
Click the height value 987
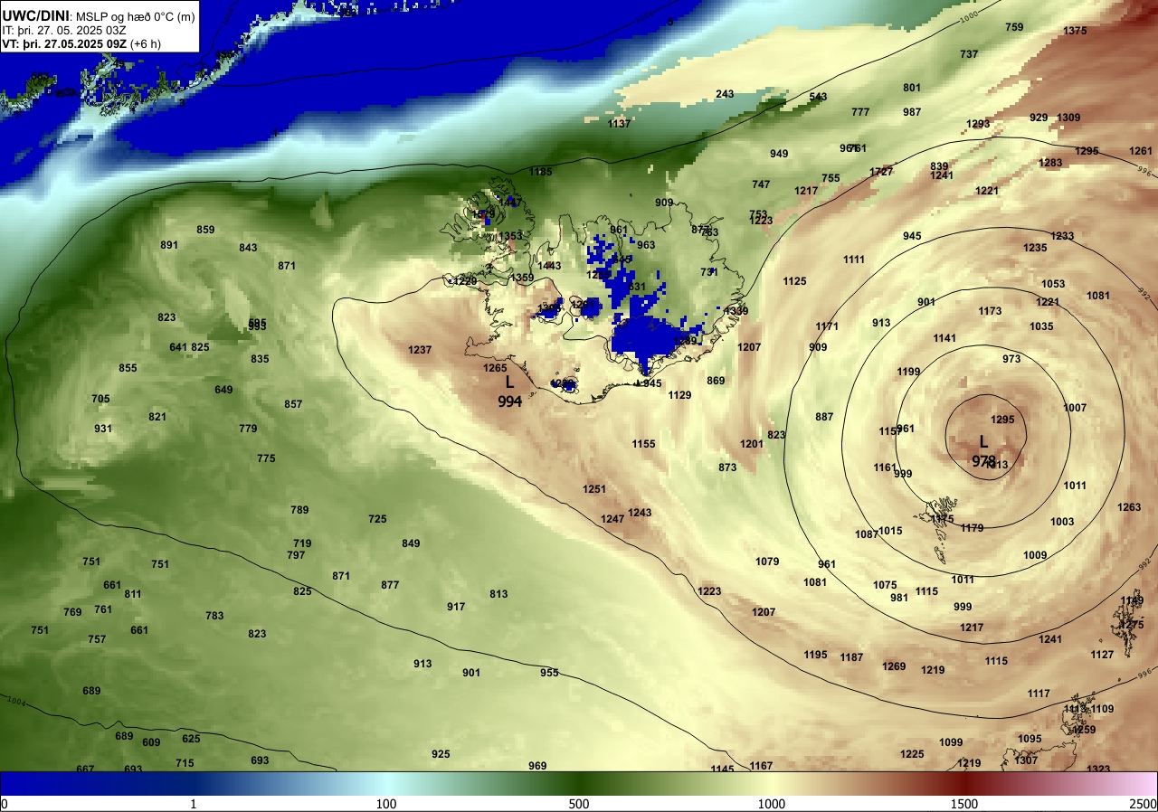point(912,112)
